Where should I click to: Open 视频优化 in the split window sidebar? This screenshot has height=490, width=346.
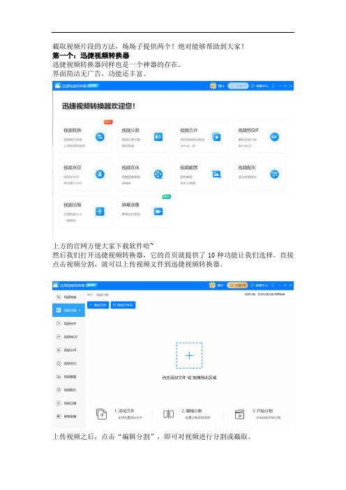[68, 364]
